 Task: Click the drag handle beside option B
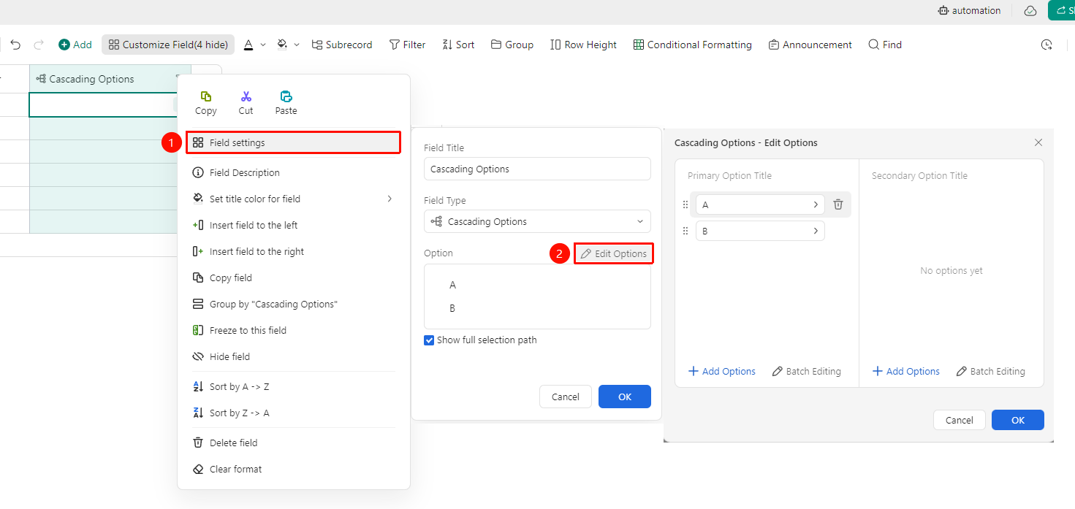[x=685, y=231]
